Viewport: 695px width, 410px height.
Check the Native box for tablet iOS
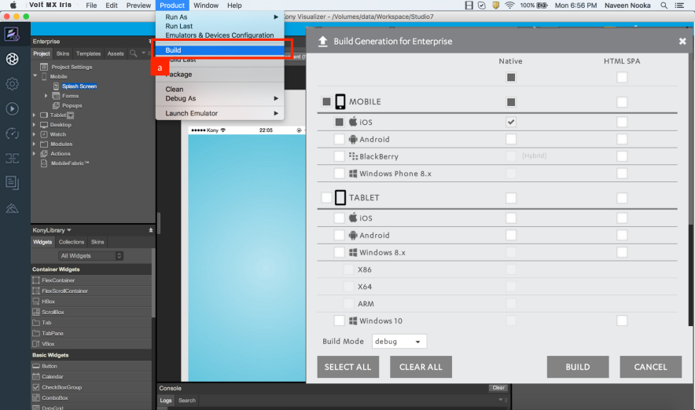tap(510, 218)
